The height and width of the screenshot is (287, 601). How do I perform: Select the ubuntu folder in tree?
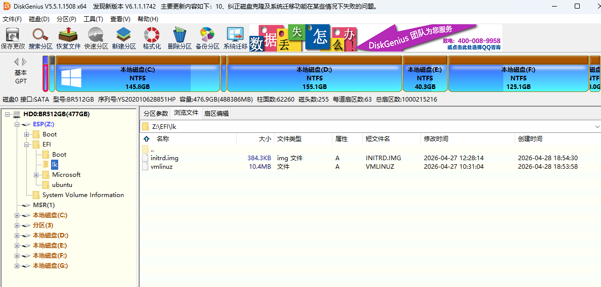(62, 185)
